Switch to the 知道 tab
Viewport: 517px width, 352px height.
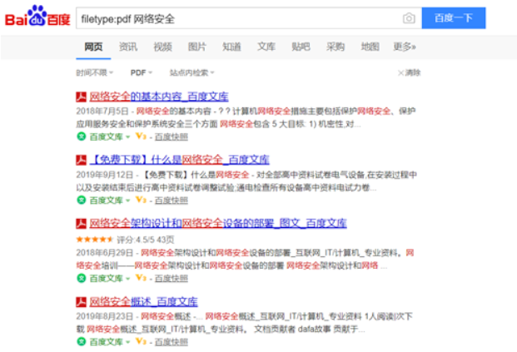coord(231,47)
